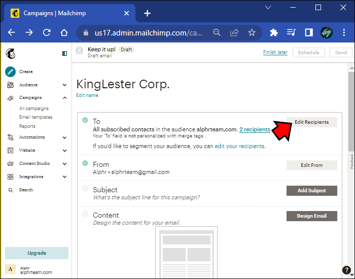Viewport: 355px width, 279px height.
Task: Open Reports in Campaigns menu
Action: point(27,126)
